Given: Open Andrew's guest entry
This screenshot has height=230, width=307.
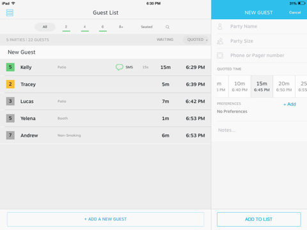Looking at the screenshot, I should click(106, 135).
